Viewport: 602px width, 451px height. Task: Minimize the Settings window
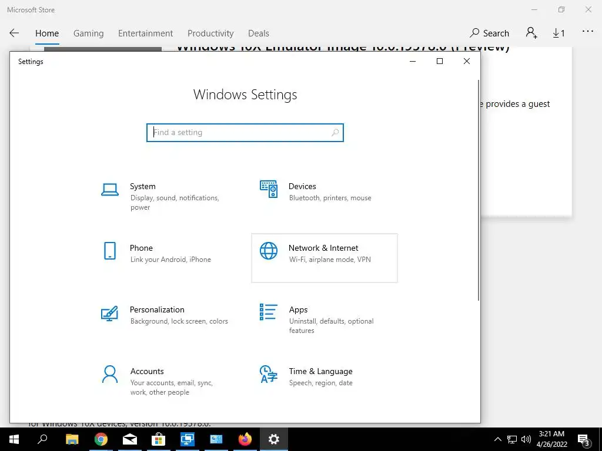[413, 61]
